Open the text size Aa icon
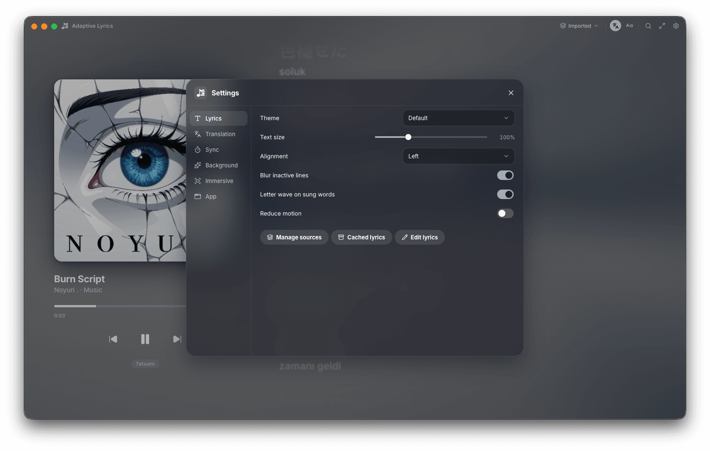This screenshot has height=451, width=710. tap(629, 26)
